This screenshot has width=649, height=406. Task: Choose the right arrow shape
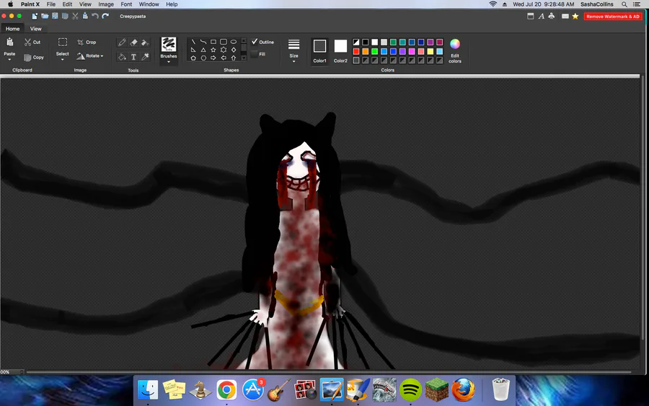coord(213,58)
